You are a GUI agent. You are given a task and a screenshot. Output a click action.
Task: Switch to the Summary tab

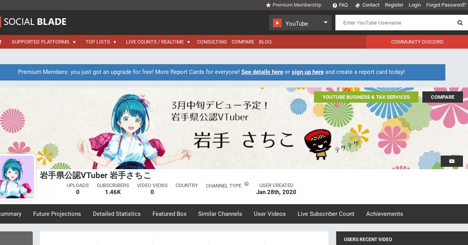pyautogui.click(x=11, y=214)
